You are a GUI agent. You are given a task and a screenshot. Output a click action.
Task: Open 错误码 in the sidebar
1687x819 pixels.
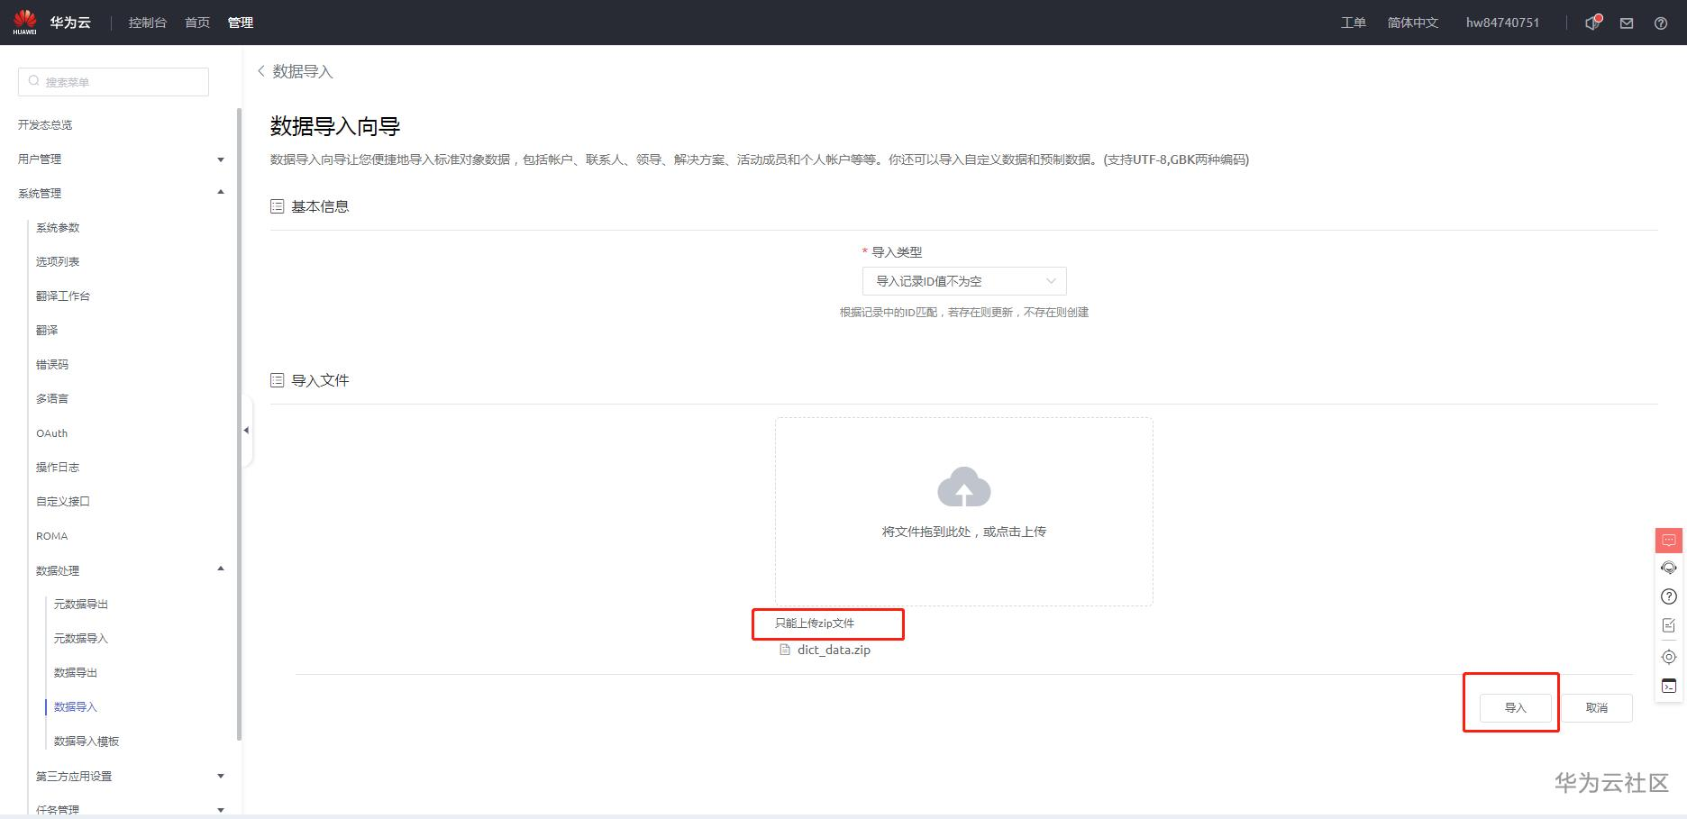(52, 365)
